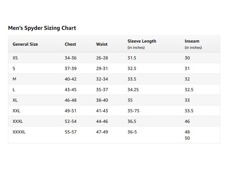
Task: Select the Sleeve Length column header
Action: pos(142,41)
